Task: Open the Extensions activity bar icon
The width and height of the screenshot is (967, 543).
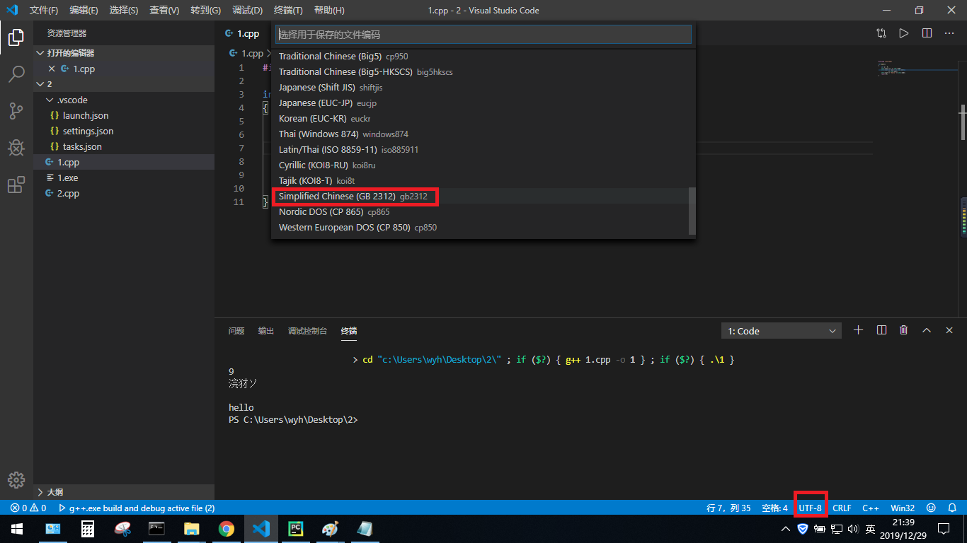Action: (16, 185)
